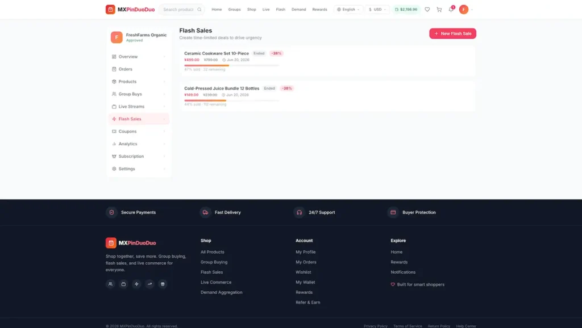The height and width of the screenshot is (328, 582).
Task: Click the footer trending arrow social icon
Action: 149,284
